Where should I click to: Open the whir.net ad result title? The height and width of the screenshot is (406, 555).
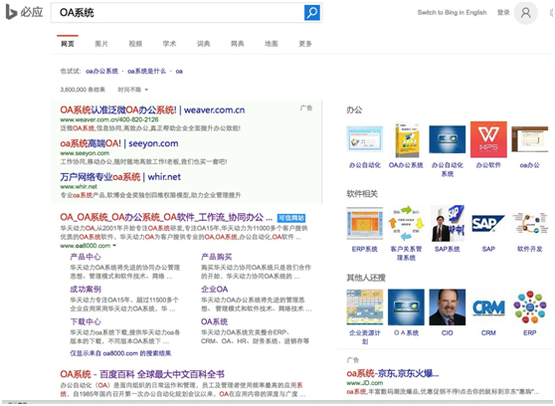point(120,177)
